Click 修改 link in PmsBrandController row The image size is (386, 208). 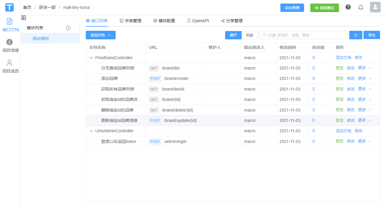click(x=358, y=57)
